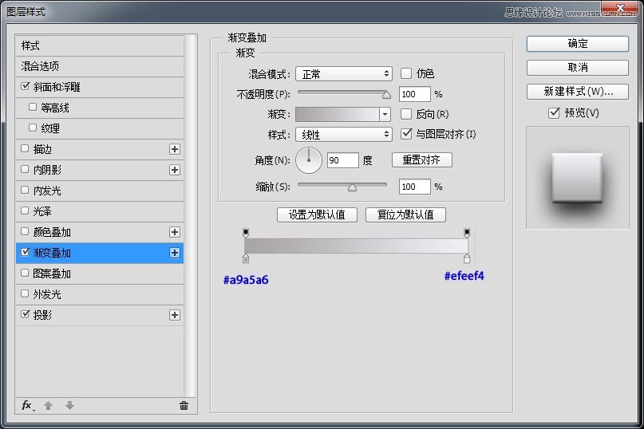Select the 图案叠加 effect row
The height and width of the screenshot is (429, 644).
click(100, 274)
